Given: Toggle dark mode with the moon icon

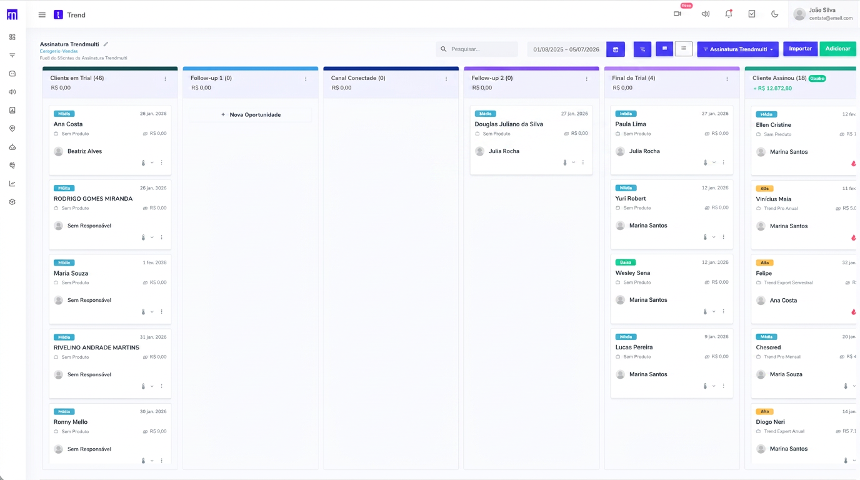Looking at the screenshot, I should (775, 14).
